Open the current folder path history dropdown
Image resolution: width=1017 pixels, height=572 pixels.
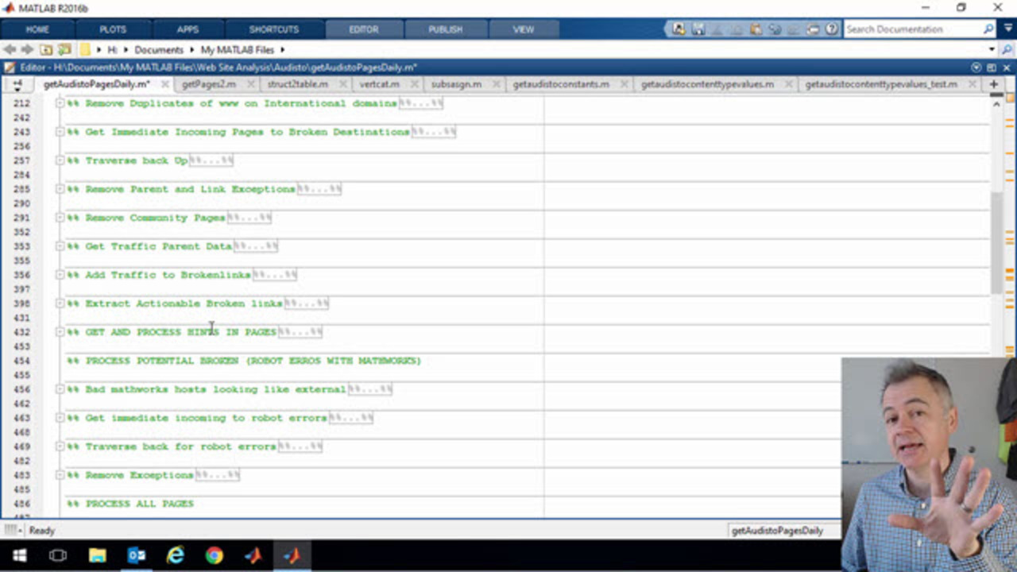[x=992, y=49]
